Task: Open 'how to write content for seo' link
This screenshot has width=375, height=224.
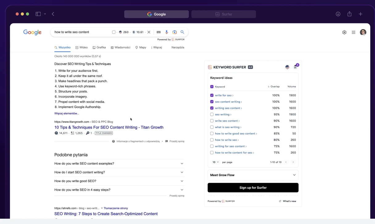Action: (x=234, y=153)
